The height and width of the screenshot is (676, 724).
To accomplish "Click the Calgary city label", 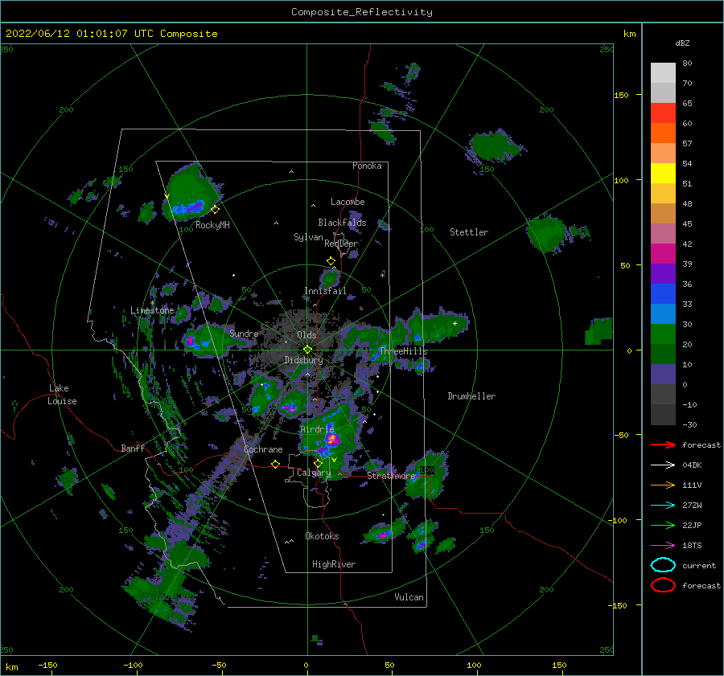I will (314, 473).
